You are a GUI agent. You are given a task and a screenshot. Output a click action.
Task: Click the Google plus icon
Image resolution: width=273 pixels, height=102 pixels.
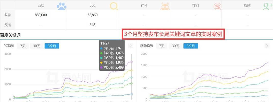(x=268, y=6)
